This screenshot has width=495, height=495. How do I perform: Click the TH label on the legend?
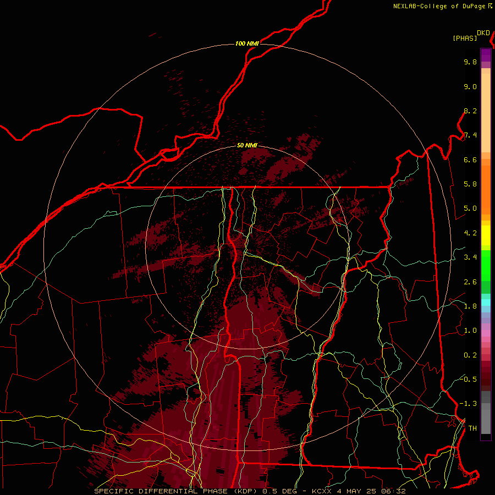pos(472,428)
